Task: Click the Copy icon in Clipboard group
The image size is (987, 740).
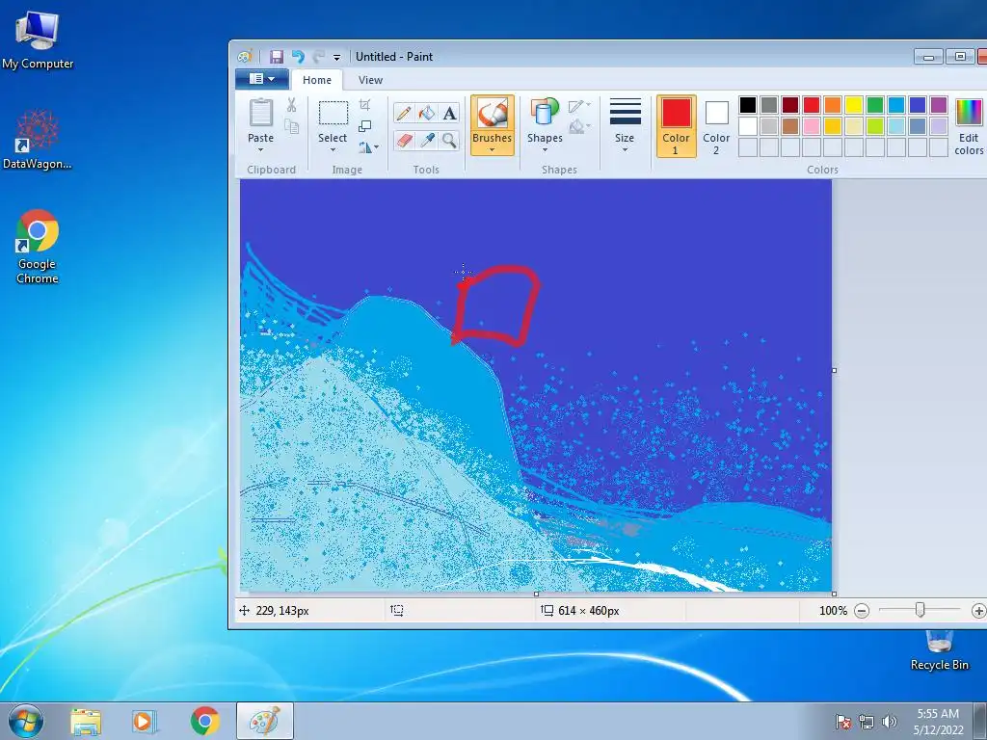Action: pyautogui.click(x=291, y=126)
